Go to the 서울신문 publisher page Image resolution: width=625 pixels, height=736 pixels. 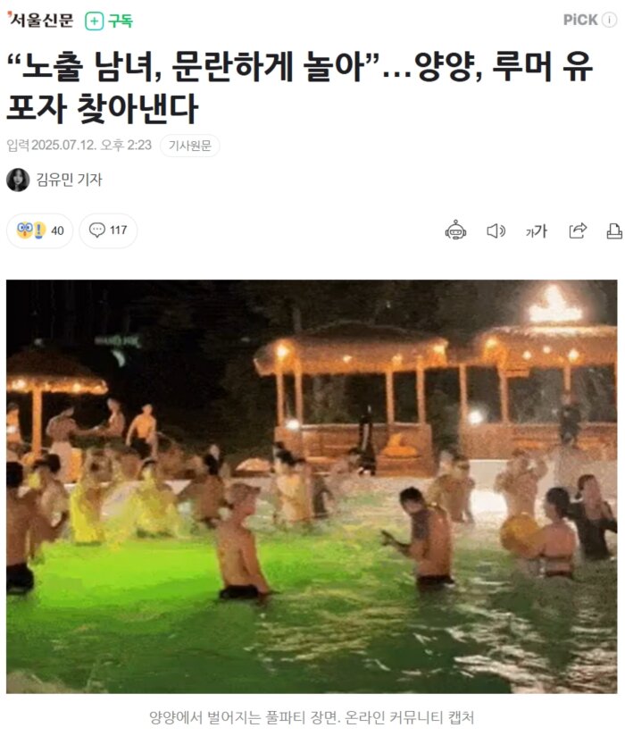(x=40, y=21)
